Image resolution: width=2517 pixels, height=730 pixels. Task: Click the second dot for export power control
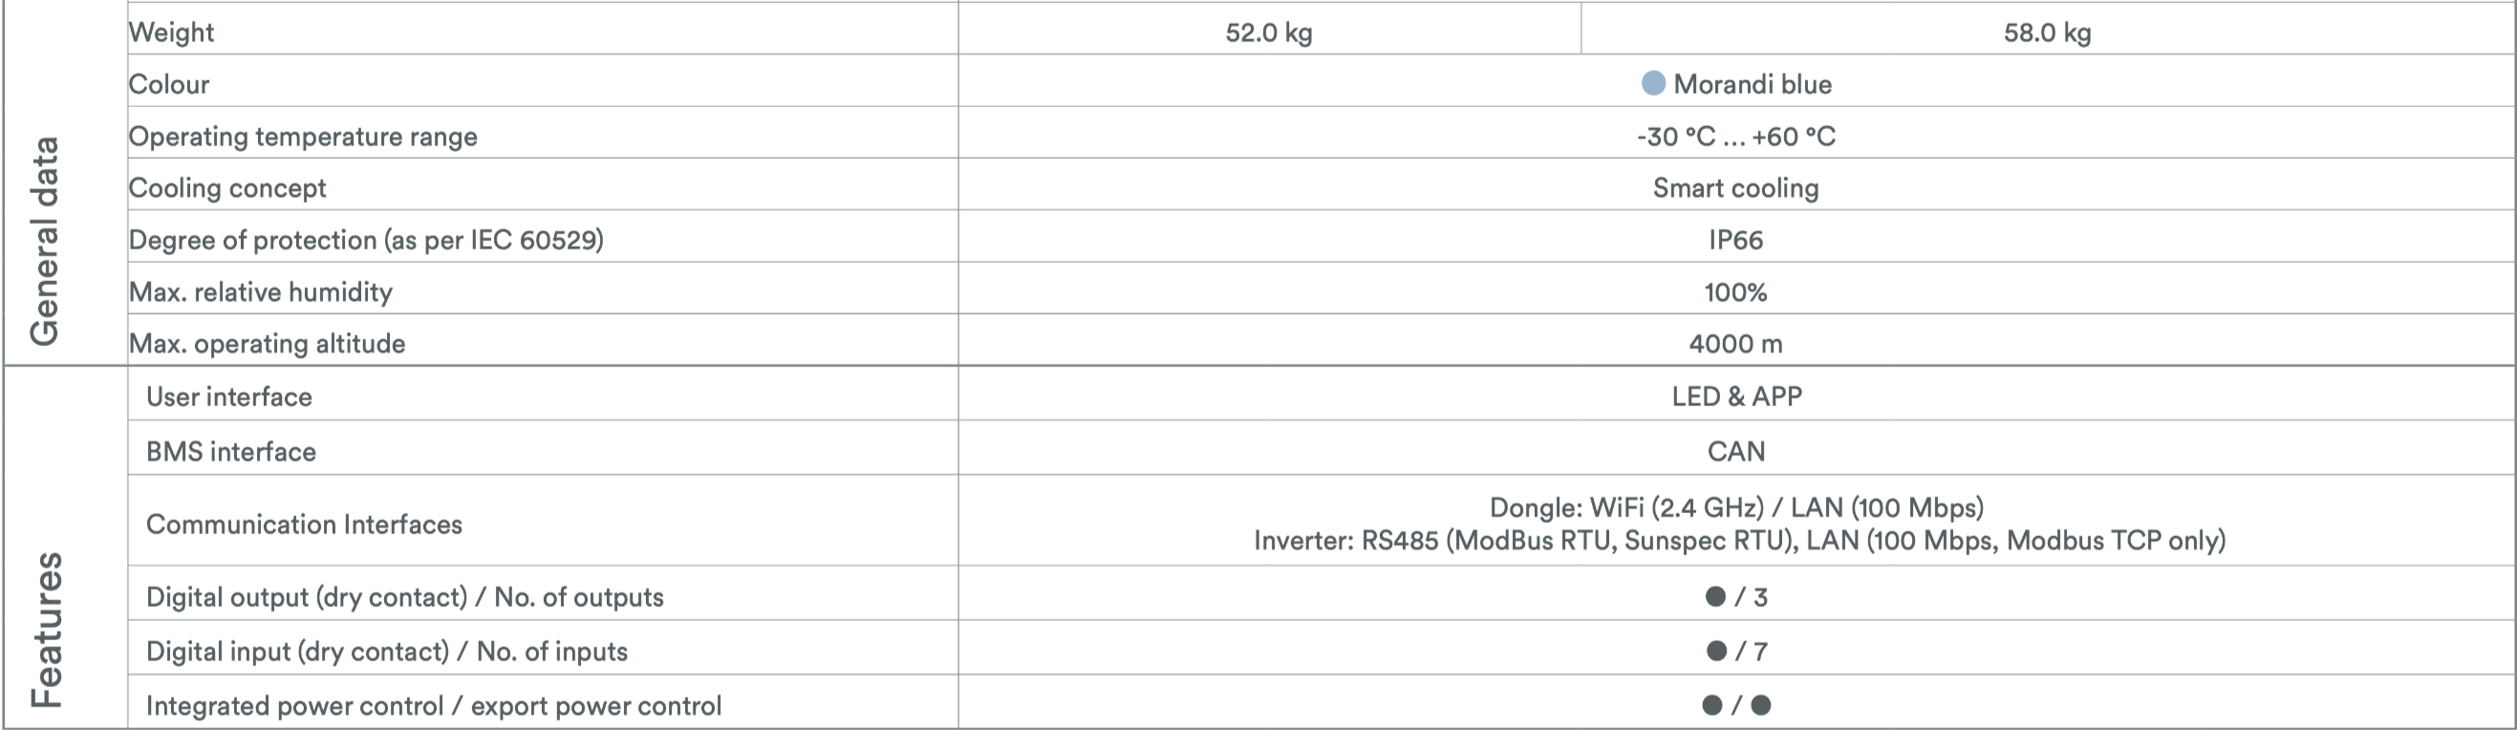point(1761,704)
